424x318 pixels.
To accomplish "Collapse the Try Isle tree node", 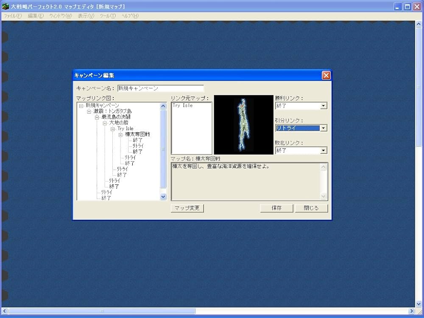I will click(x=112, y=129).
